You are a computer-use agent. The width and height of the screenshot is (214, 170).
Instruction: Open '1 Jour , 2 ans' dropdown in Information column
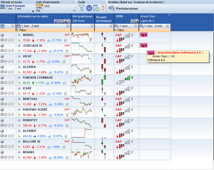click(x=68, y=26)
